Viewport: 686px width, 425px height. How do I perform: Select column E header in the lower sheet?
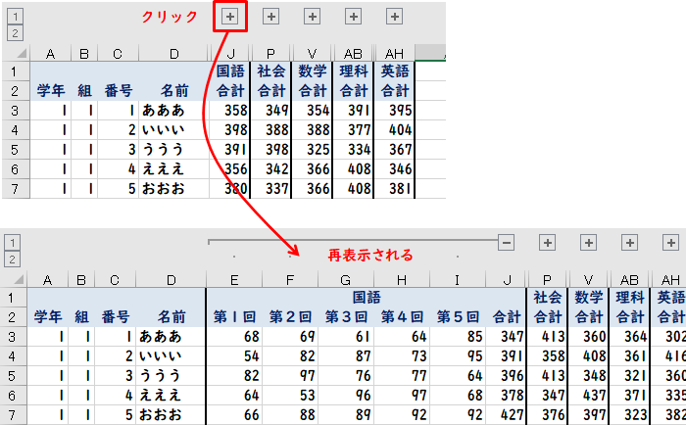point(234,279)
